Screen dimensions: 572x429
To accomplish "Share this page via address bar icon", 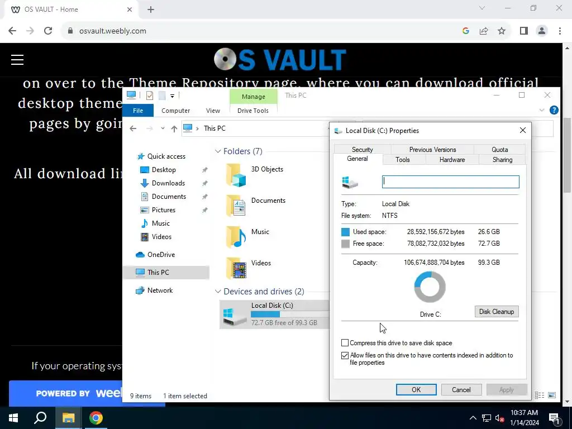I will click(x=484, y=31).
